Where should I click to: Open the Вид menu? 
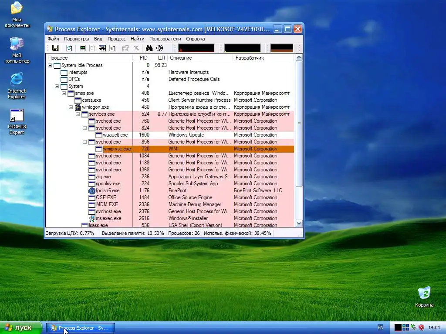tap(98, 39)
